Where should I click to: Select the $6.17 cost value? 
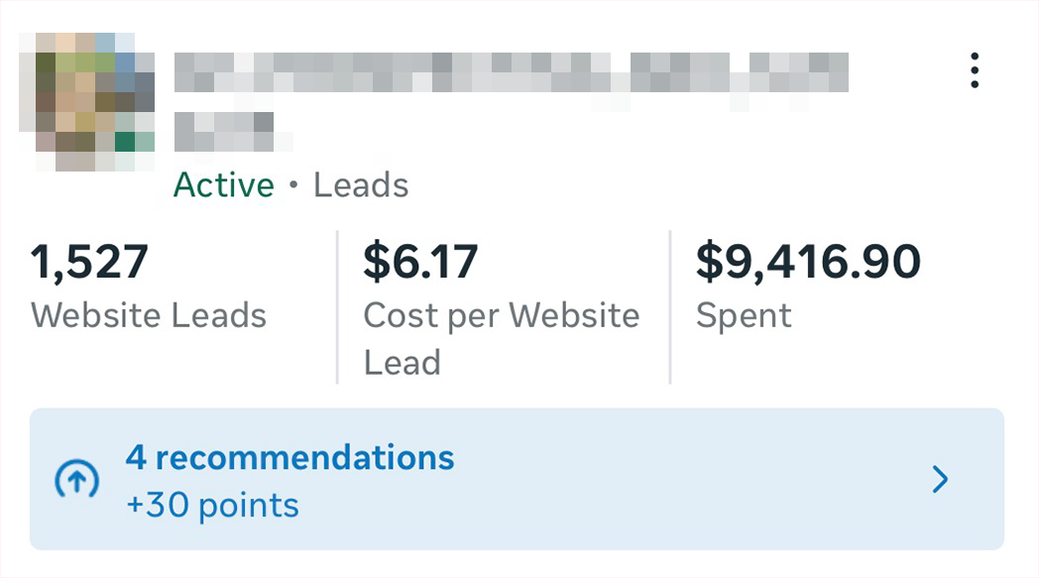(x=420, y=263)
